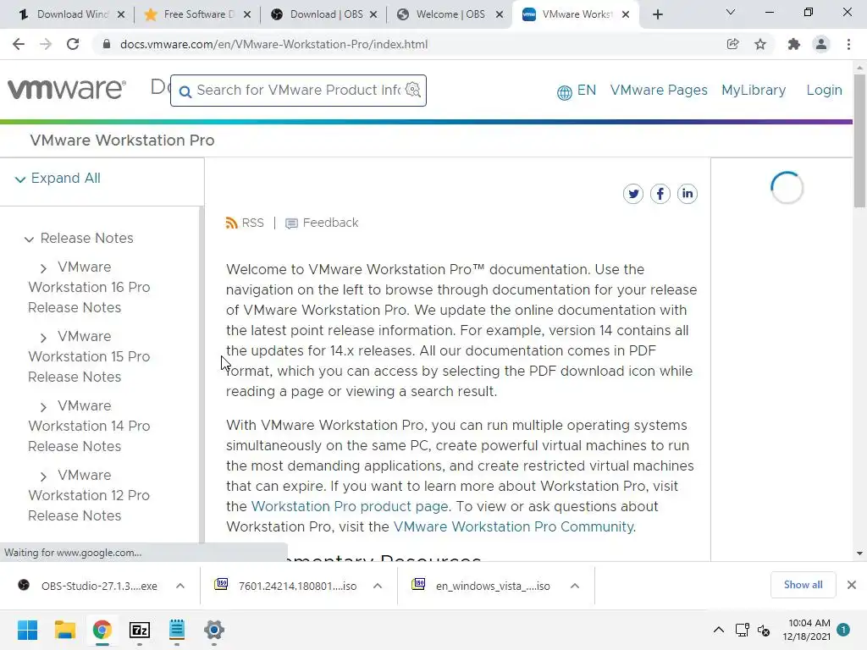
Task: Focus the VMware product search field
Action: click(x=298, y=90)
